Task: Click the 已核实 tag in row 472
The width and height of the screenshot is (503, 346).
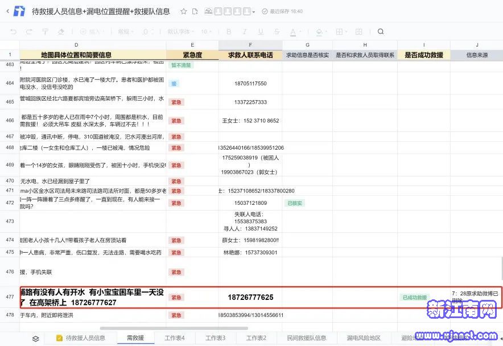Action: pos(295,203)
